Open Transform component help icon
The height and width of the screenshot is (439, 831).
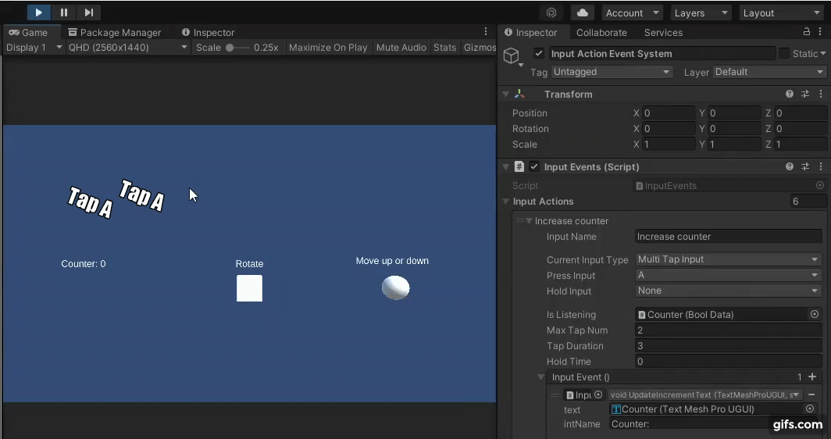pos(790,94)
